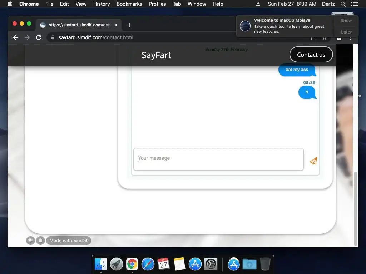Close the sayfard.simdif.com tab

(x=116, y=25)
